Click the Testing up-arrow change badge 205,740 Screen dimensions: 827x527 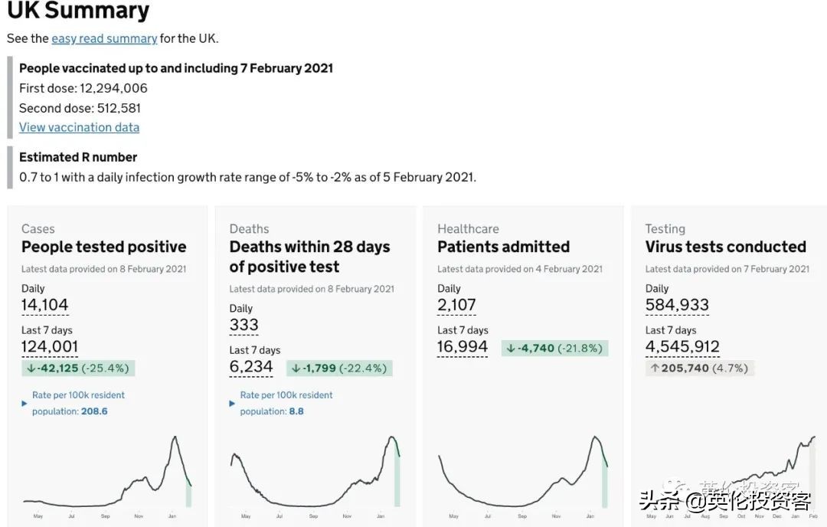coord(699,368)
